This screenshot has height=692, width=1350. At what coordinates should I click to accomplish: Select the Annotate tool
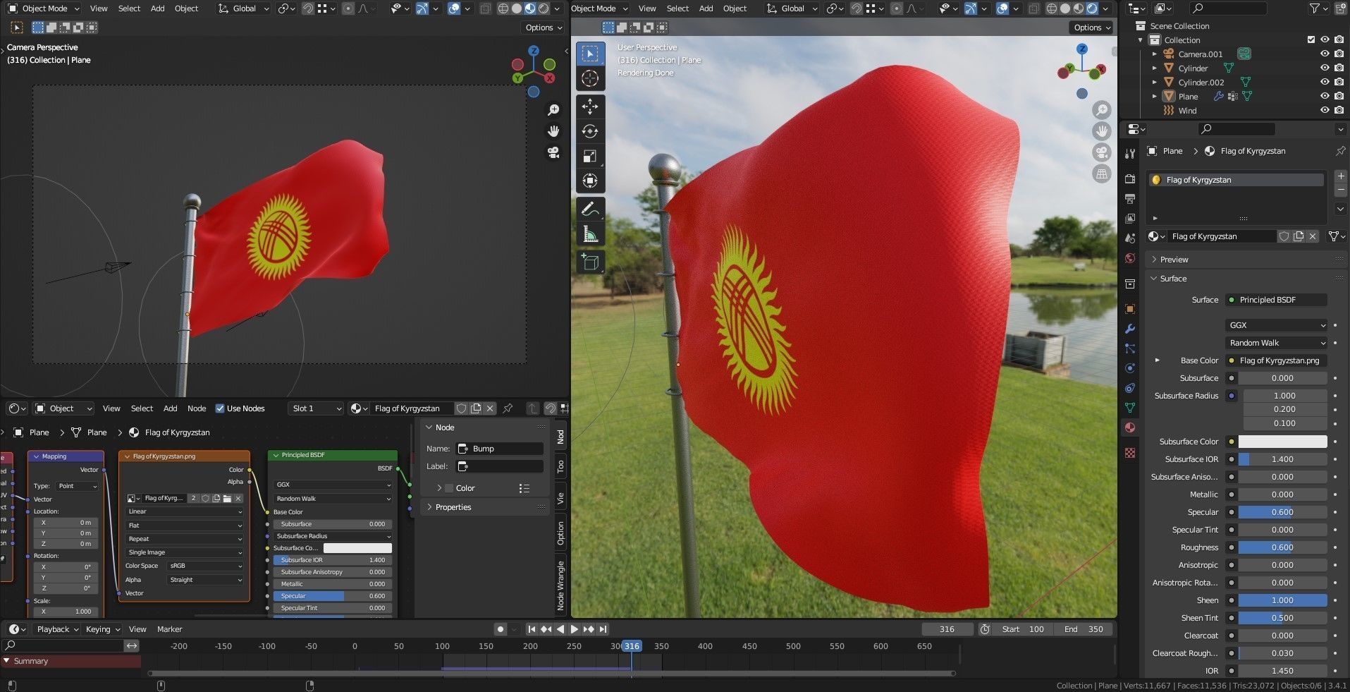tap(590, 209)
